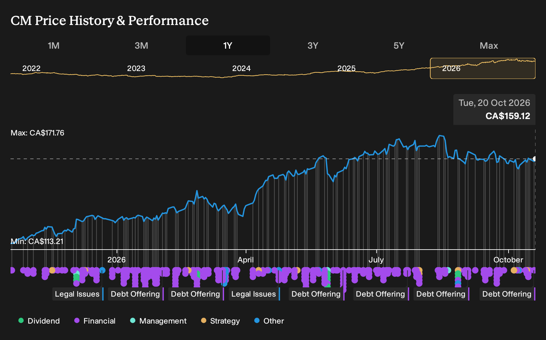The width and height of the screenshot is (546, 340).
Task: Open the Debt Offering label beneath July
Action: tap(381, 294)
